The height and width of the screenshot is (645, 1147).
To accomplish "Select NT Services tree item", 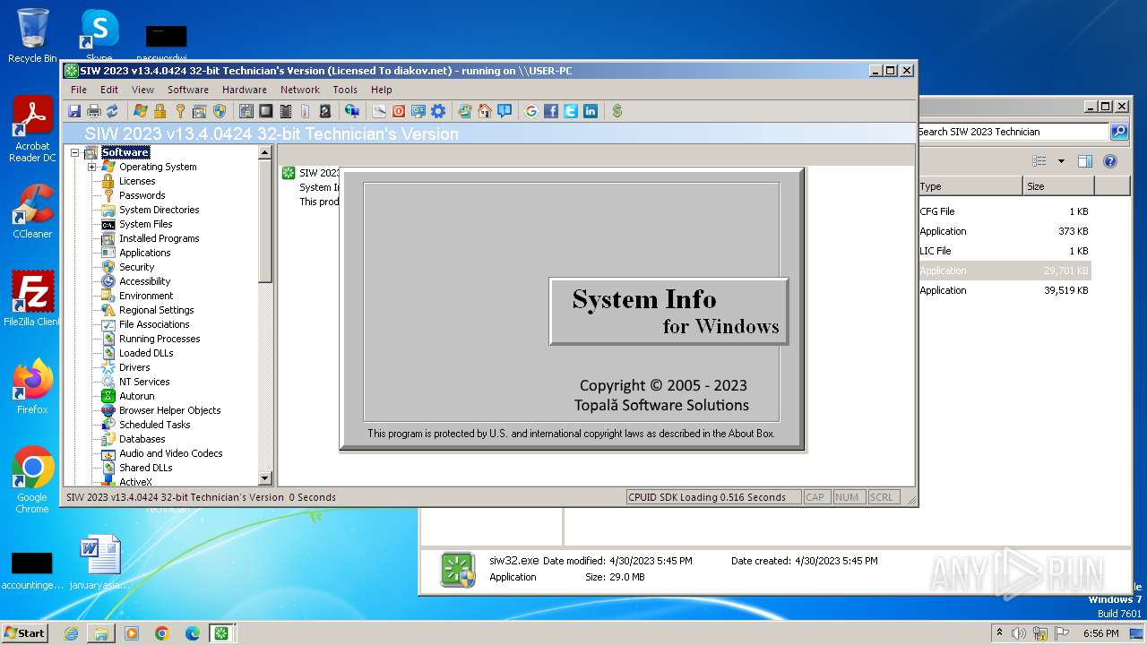I will pyautogui.click(x=144, y=382).
